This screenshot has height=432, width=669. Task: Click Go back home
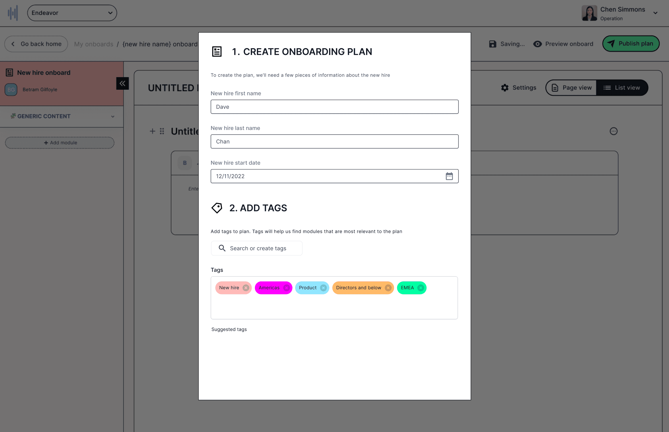36,44
